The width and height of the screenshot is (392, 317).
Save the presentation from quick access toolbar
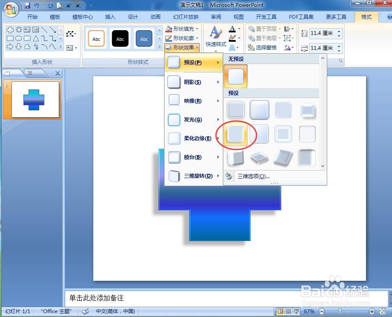click(x=27, y=5)
